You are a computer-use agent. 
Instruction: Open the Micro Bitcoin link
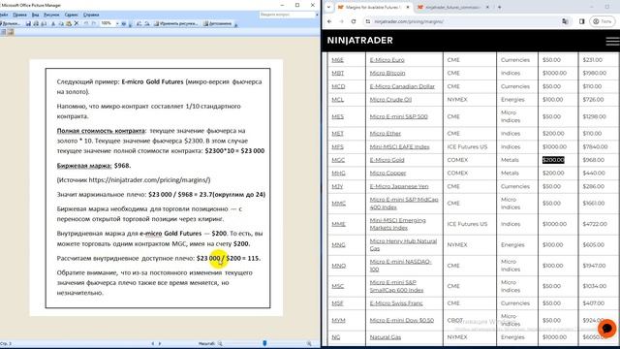387,74
